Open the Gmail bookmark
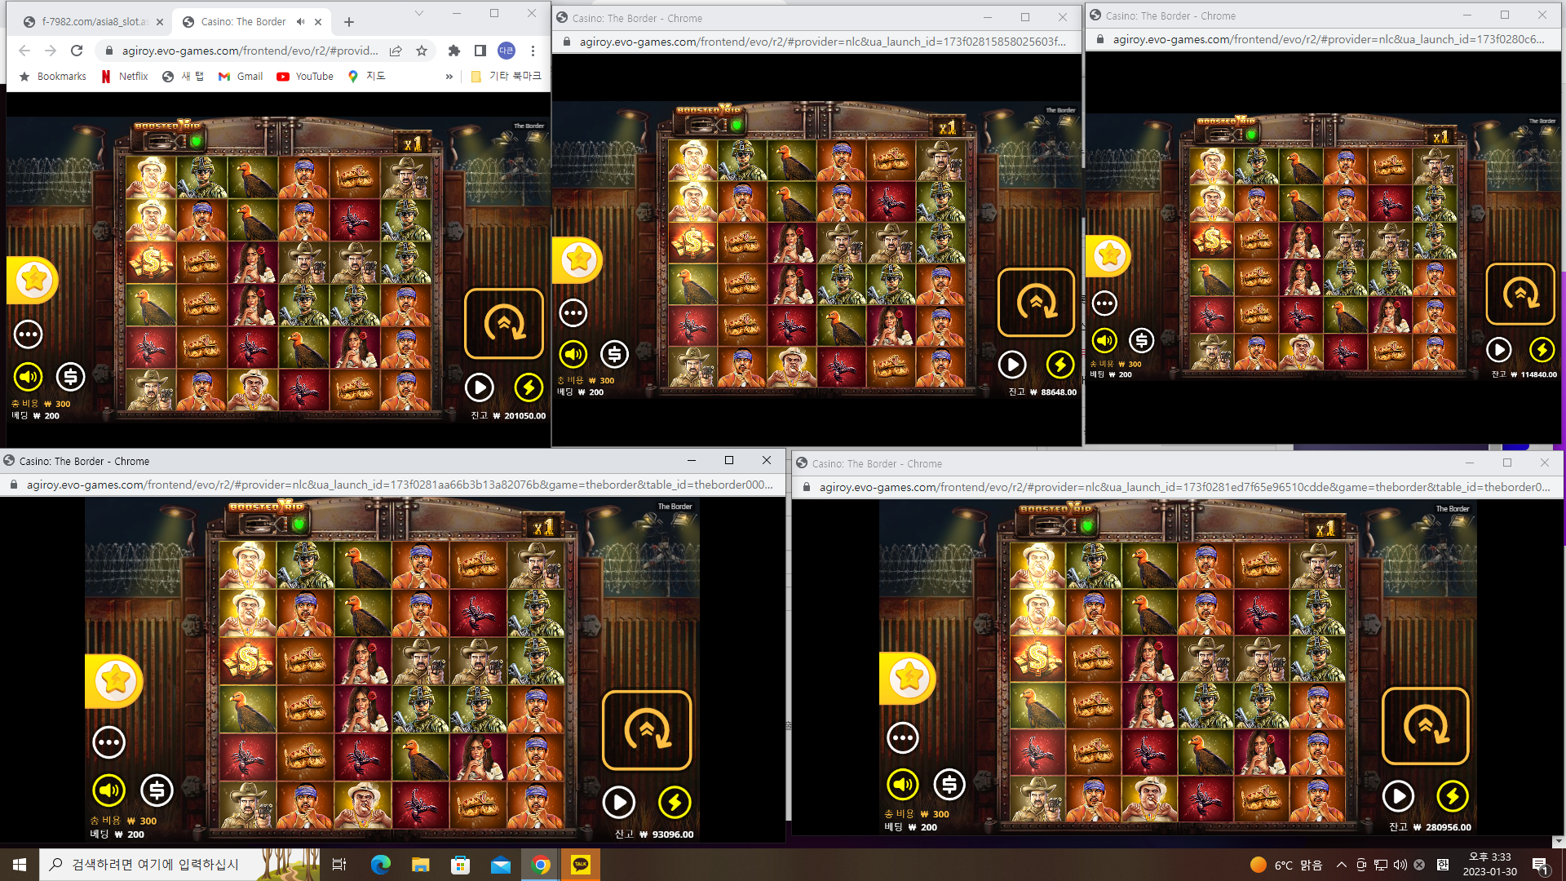 tap(241, 76)
